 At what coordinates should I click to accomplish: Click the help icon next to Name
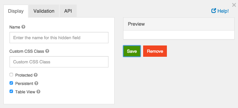coord(23,27)
